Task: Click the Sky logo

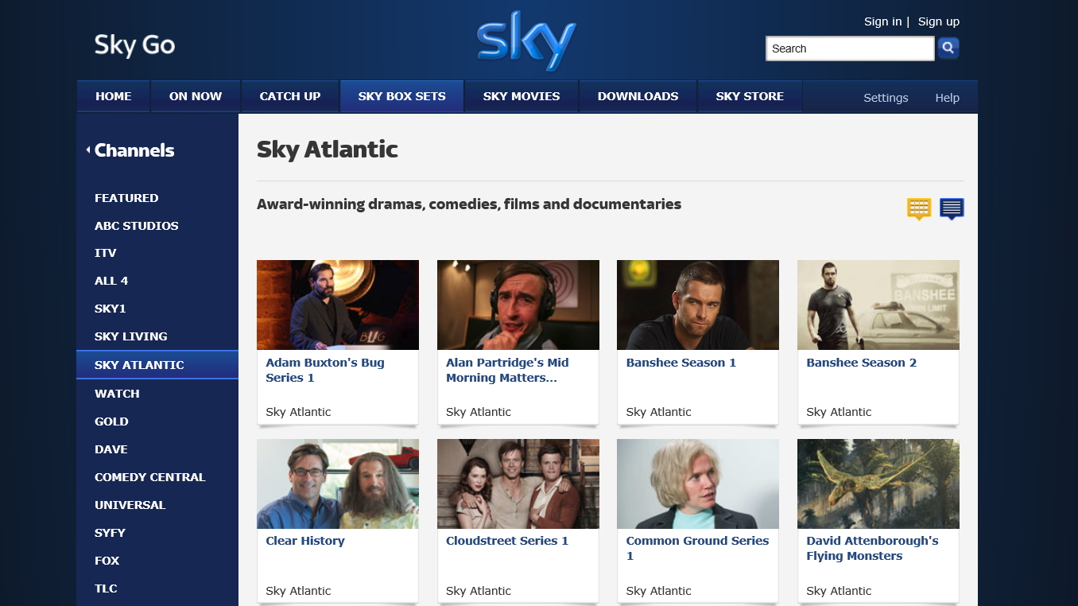Action: pos(526,41)
